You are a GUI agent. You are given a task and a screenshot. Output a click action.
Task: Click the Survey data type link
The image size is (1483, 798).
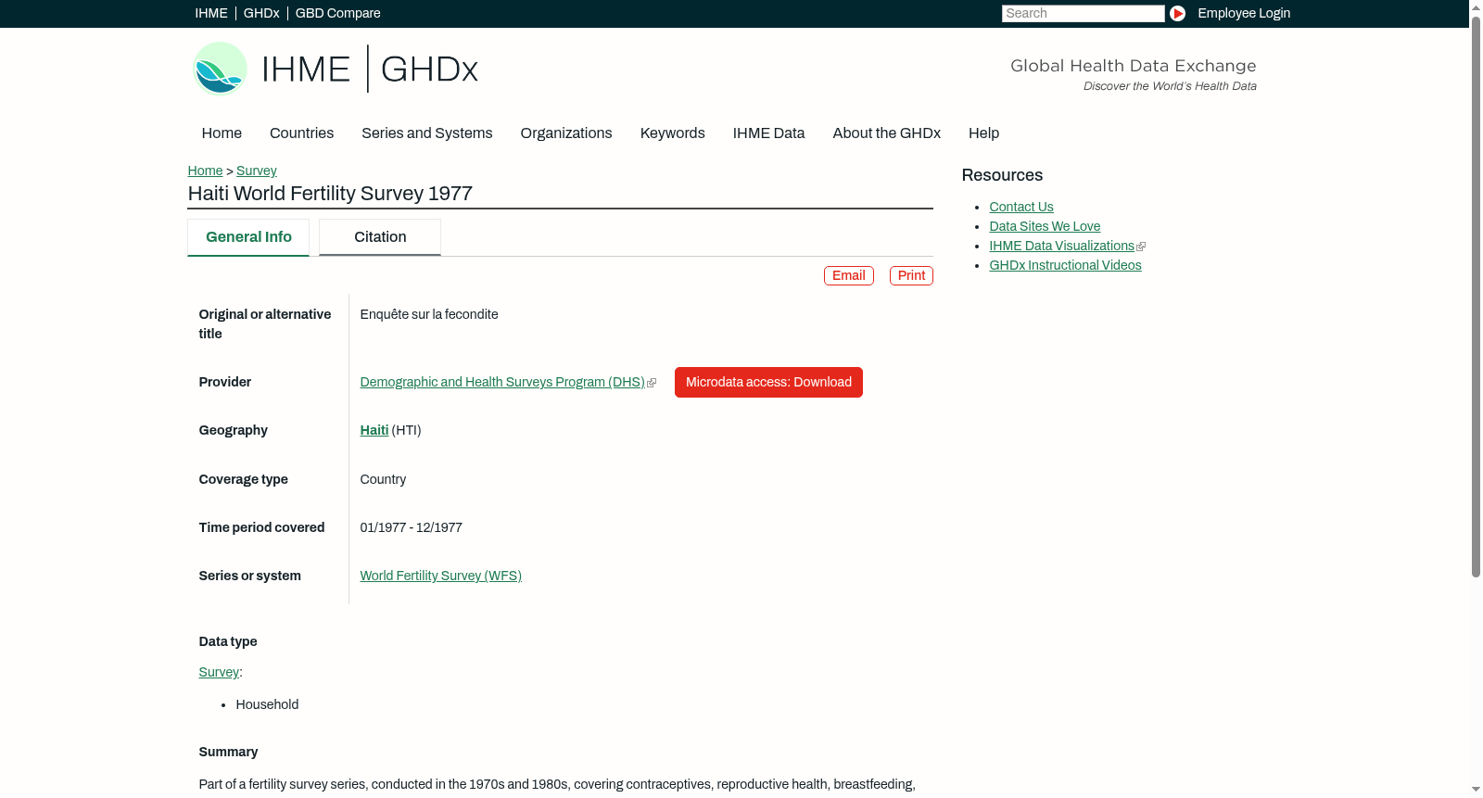pyautogui.click(x=219, y=672)
